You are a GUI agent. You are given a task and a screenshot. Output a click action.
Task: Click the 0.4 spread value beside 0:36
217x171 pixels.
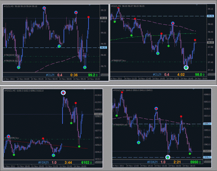click(x=60, y=75)
